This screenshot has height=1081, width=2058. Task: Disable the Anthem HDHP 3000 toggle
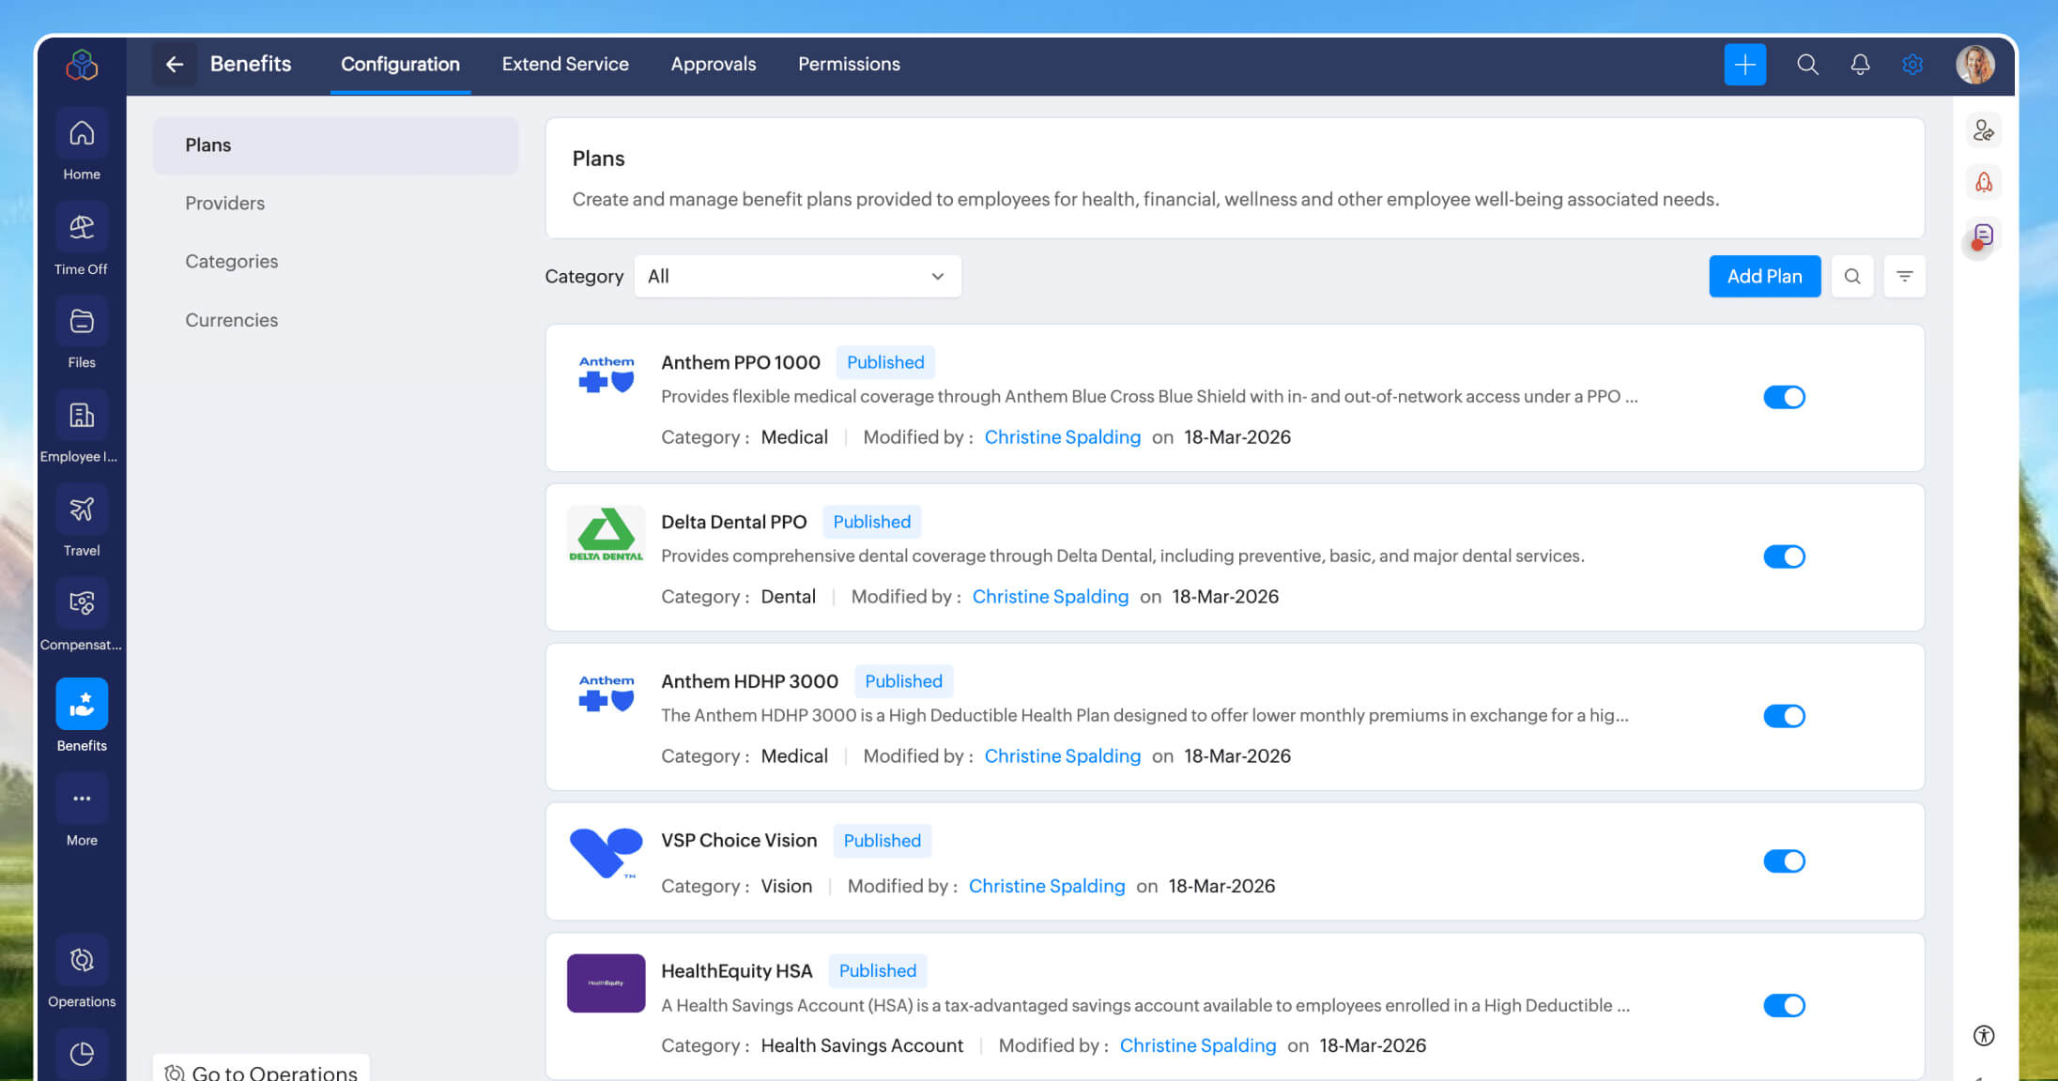1784,716
